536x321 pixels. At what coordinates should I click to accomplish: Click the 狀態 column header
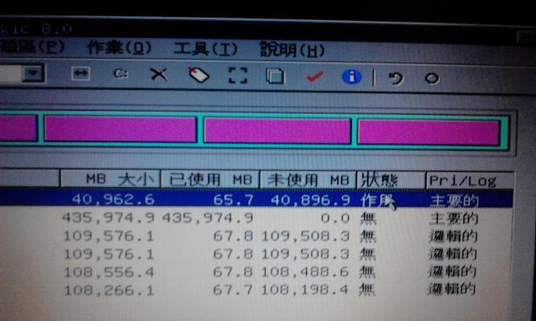tap(391, 180)
